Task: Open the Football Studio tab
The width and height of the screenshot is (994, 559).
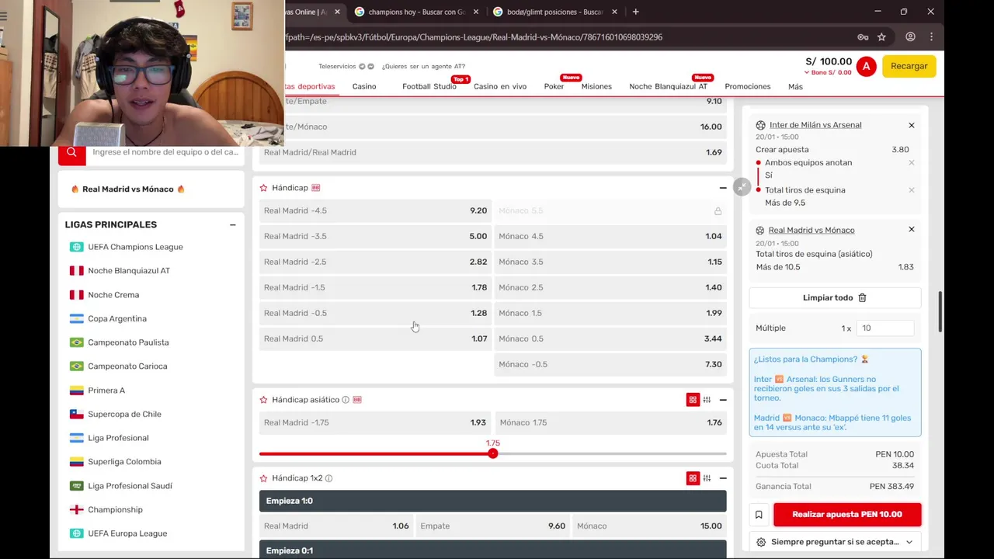Action: 429,86
